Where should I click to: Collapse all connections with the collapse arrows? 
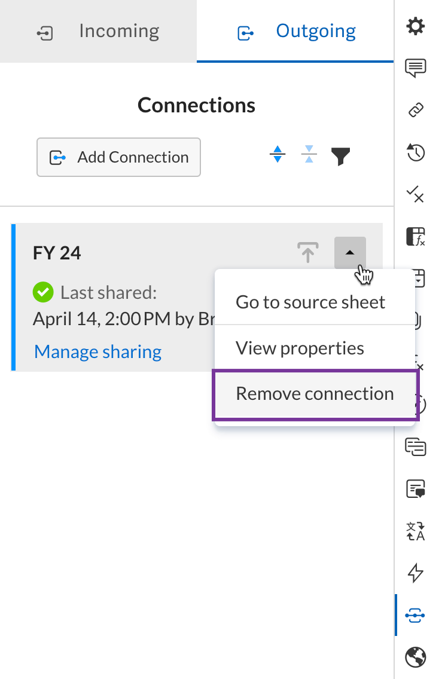[309, 154]
